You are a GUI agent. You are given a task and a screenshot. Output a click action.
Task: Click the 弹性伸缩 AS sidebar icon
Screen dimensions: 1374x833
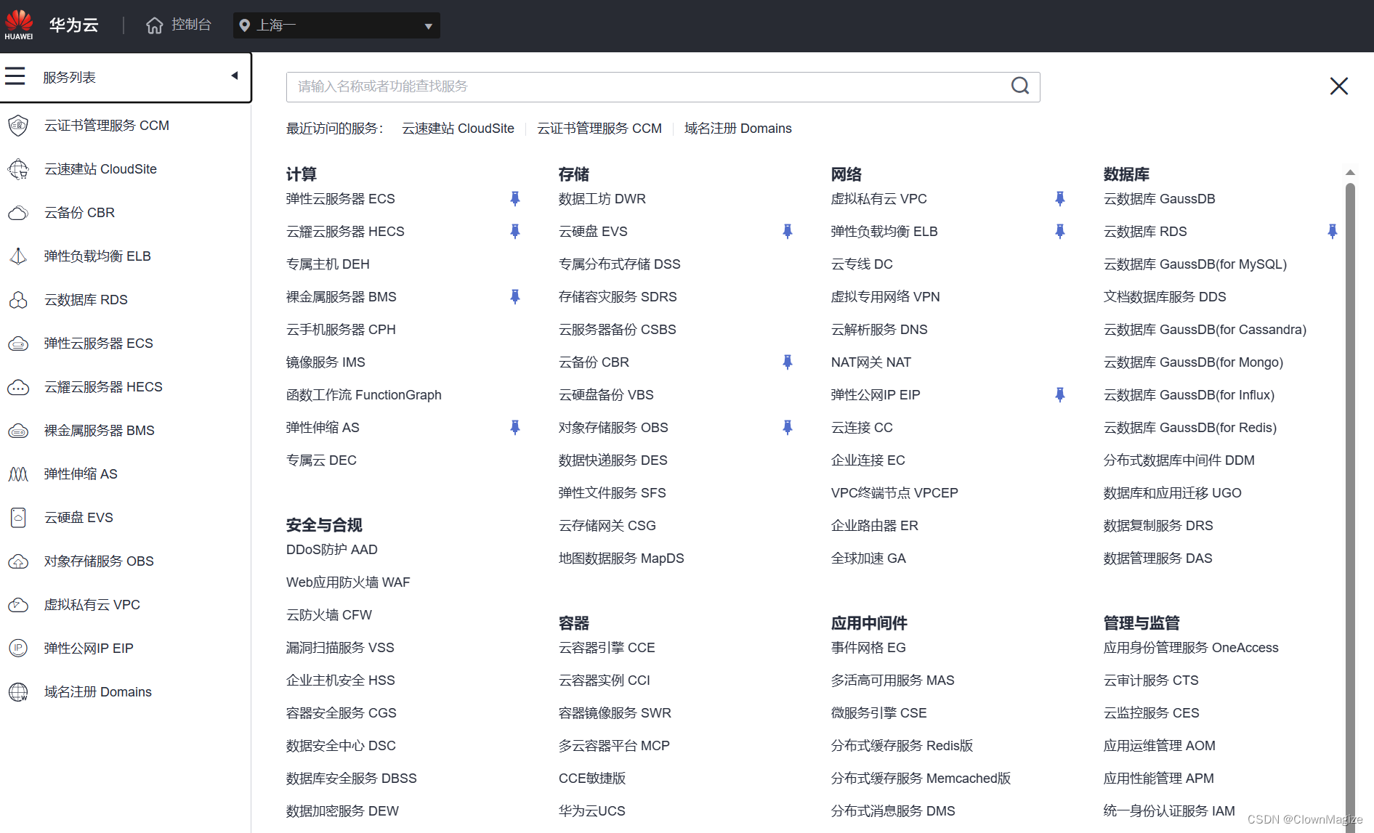(18, 474)
